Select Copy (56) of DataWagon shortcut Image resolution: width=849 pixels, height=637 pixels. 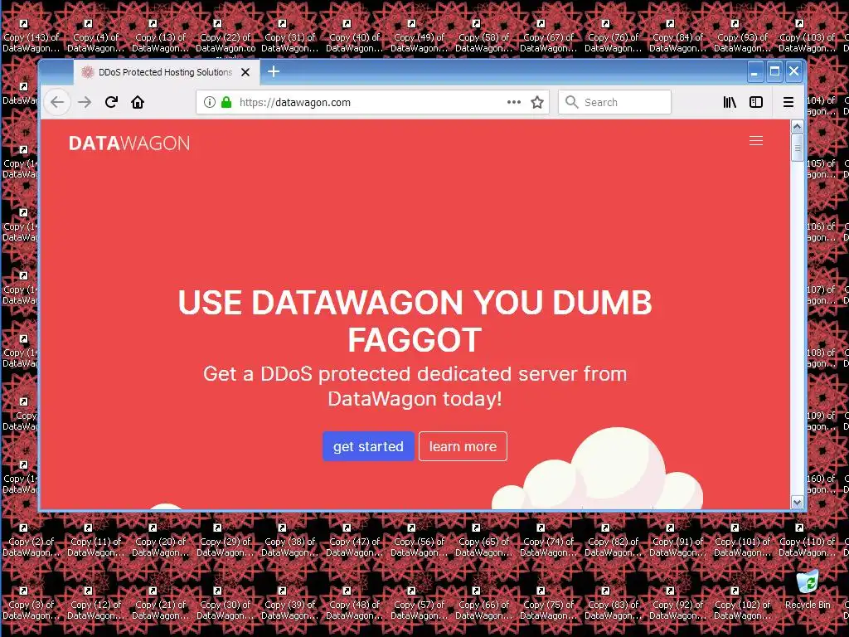[x=419, y=540]
